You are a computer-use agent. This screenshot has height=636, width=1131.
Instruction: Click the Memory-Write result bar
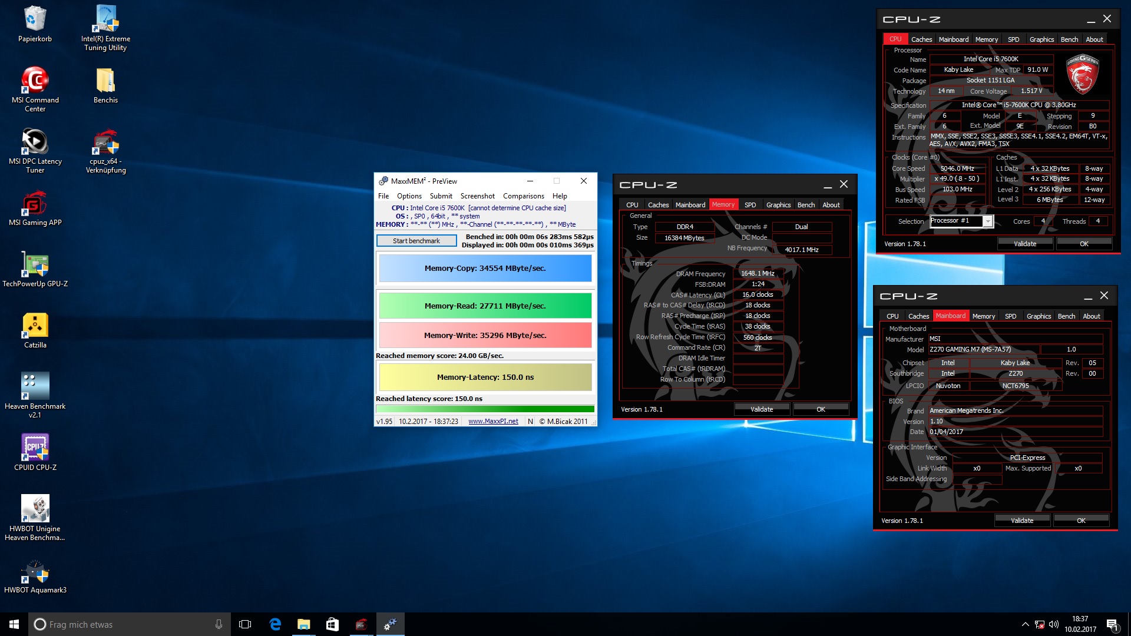[x=485, y=335]
